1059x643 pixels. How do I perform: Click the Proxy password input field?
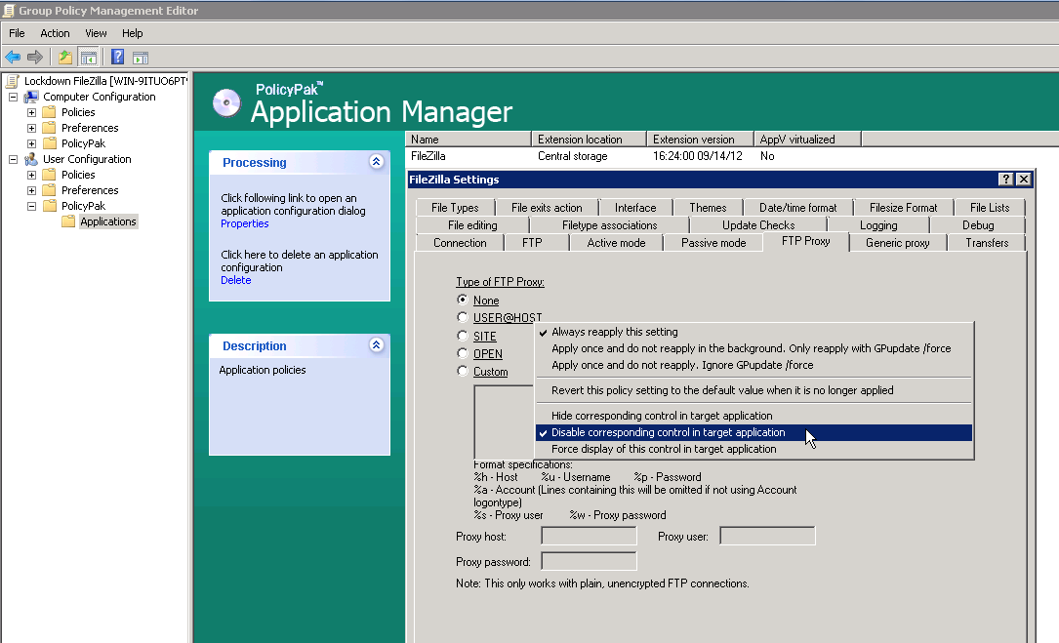click(589, 561)
